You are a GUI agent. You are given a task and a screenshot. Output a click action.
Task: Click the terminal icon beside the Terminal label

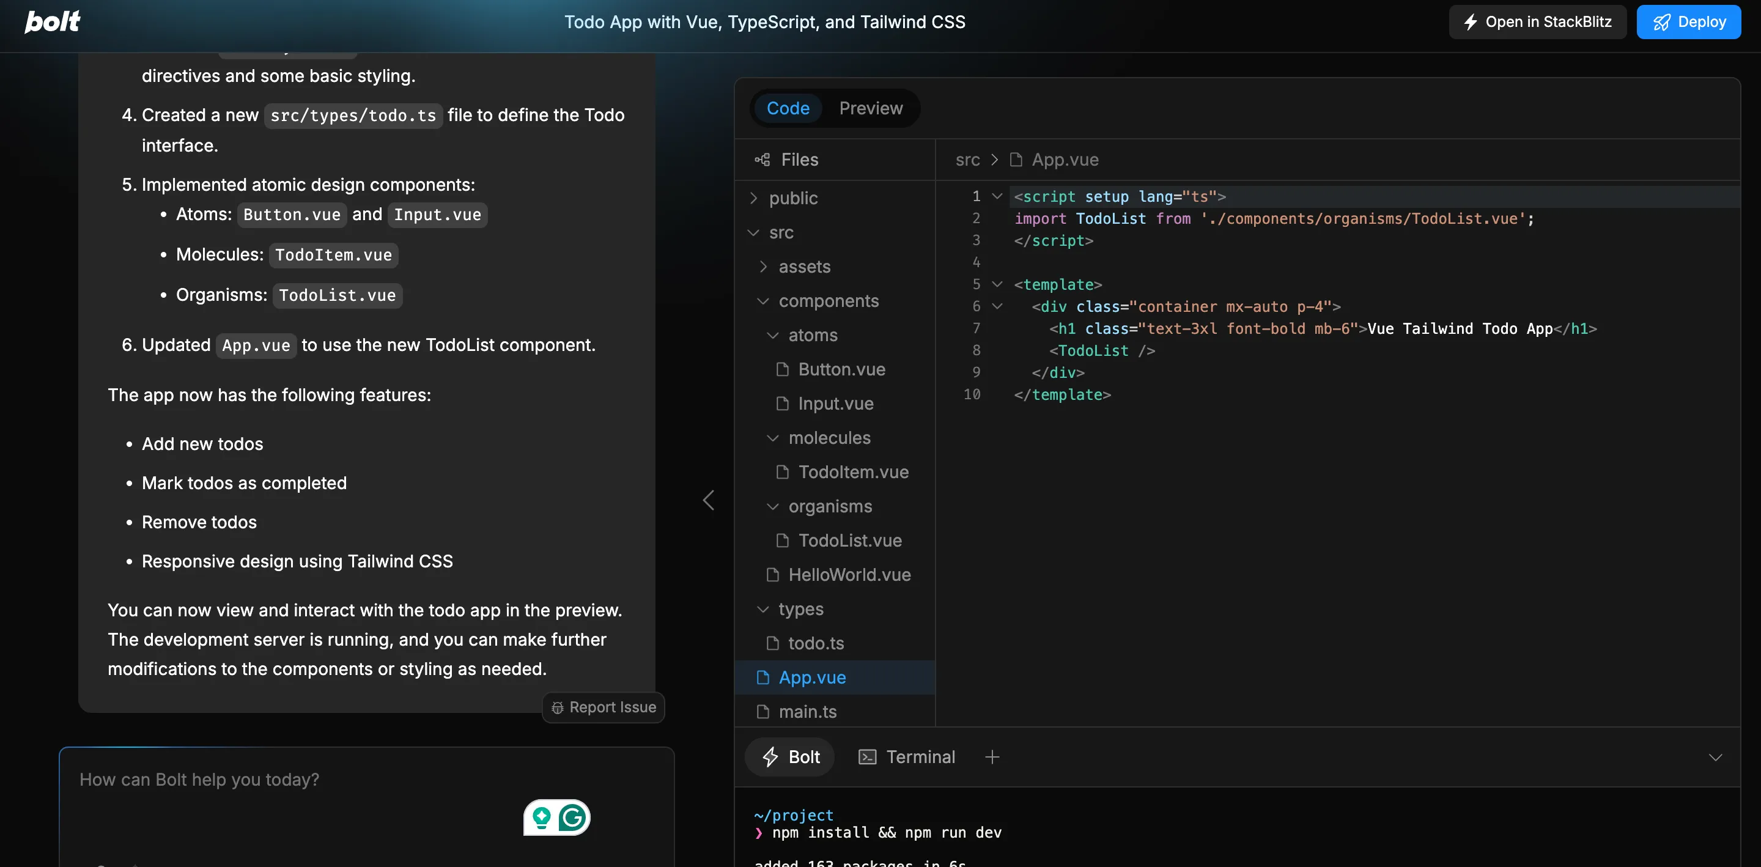tap(867, 756)
